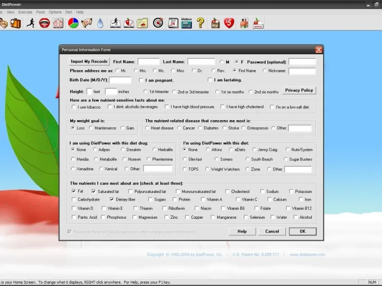Click the Nickname text field

[x=302, y=71]
